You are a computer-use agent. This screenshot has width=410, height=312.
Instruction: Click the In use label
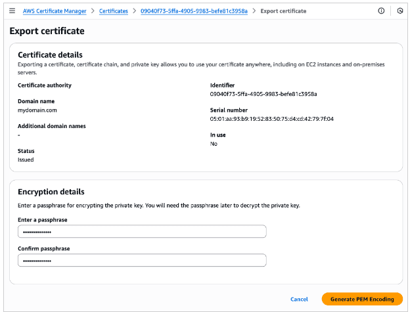[x=218, y=135]
